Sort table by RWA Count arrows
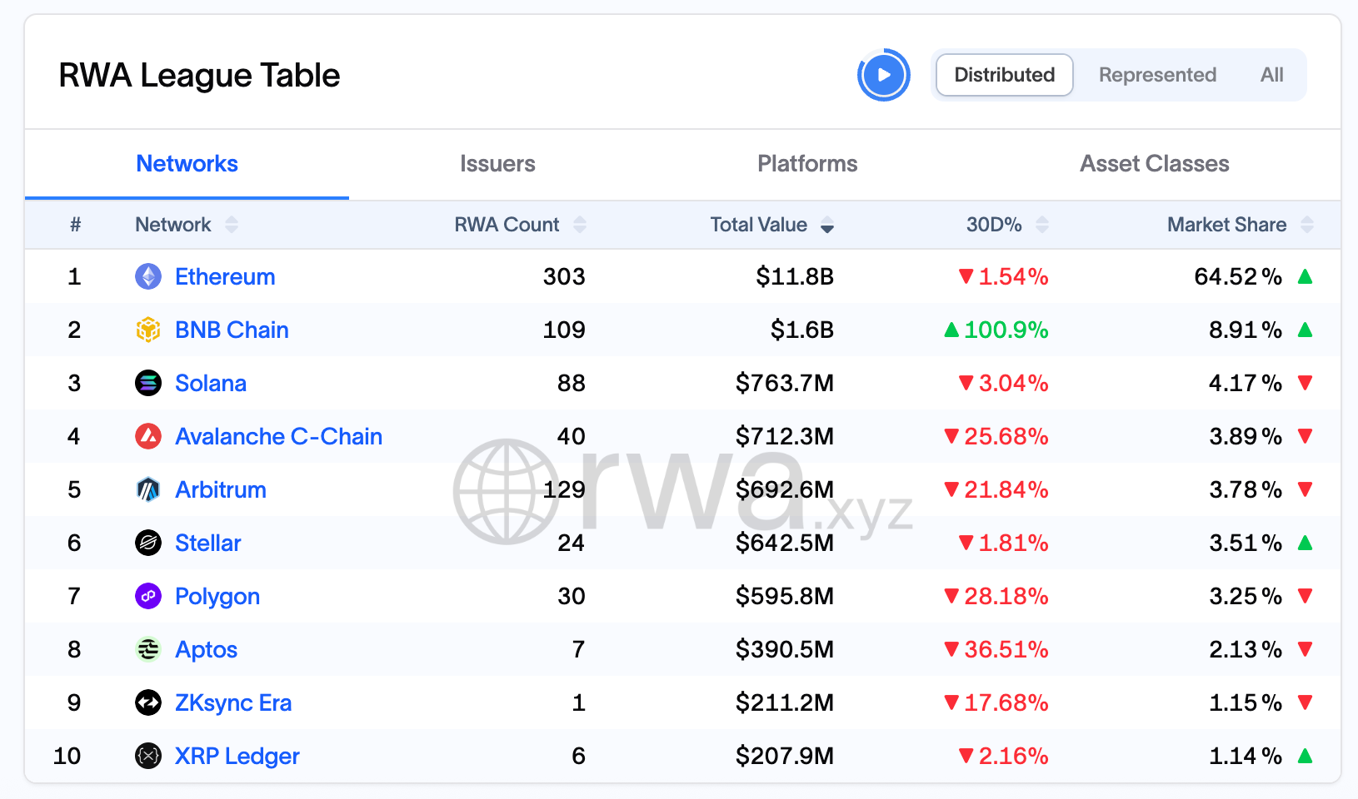This screenshot has width=1358, height=799. click(x=580, y=225)
